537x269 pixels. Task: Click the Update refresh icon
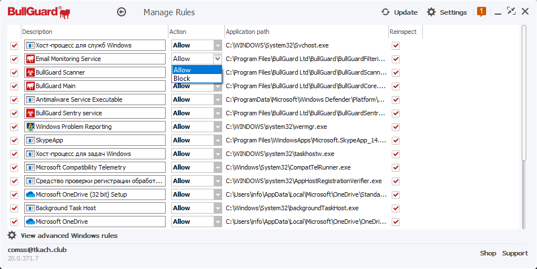pos(386,12)
